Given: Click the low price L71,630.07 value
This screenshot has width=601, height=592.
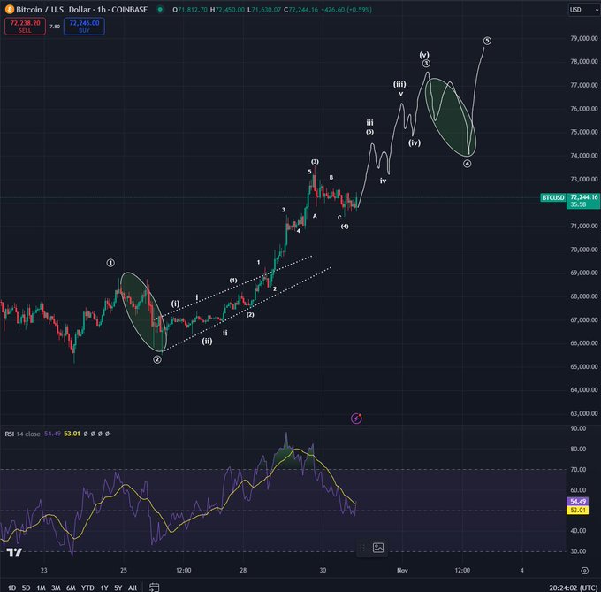Looking at the screenshot, I should click(264, 10).
